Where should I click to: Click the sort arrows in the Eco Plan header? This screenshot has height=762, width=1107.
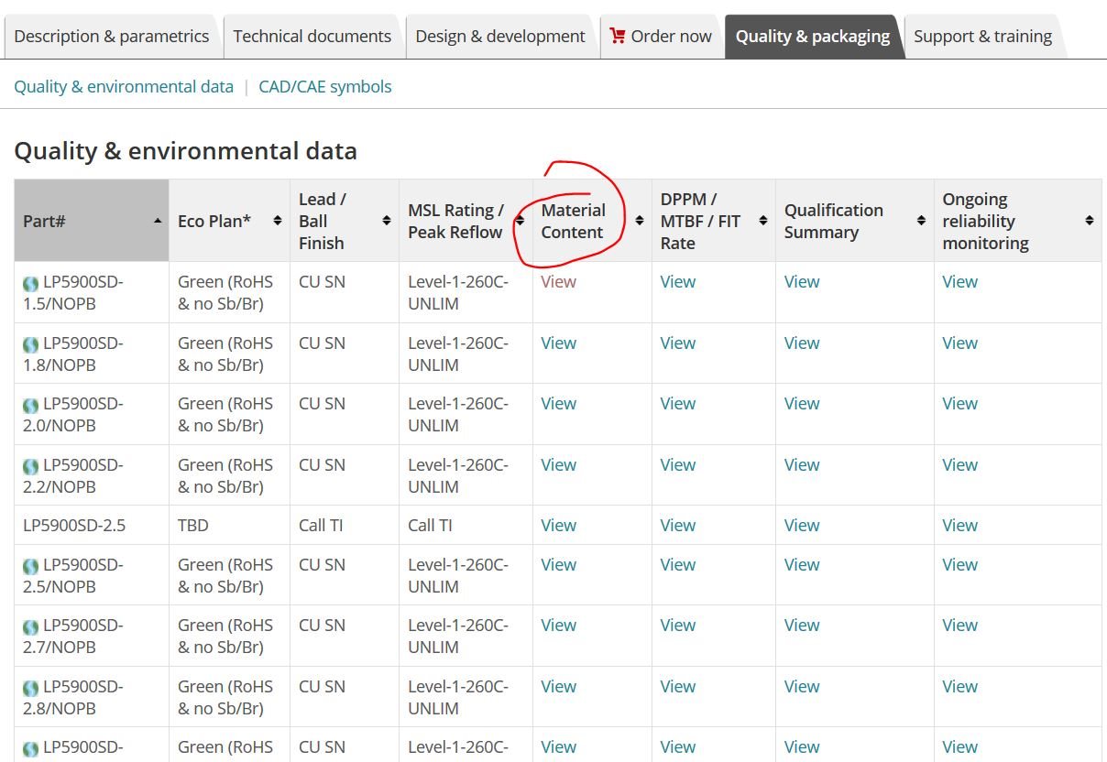(278, 221)
